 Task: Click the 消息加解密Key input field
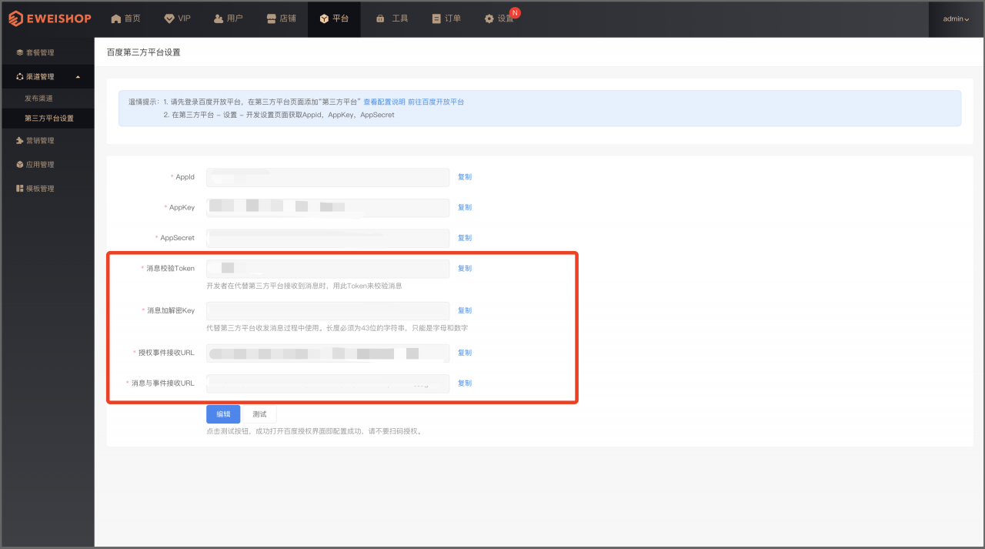[328, 311]
